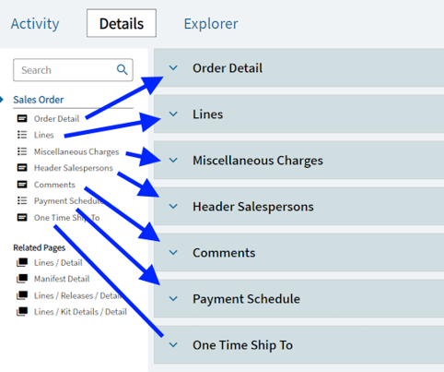
Task: Click the Lines panel header title
Action: point(208,114)
